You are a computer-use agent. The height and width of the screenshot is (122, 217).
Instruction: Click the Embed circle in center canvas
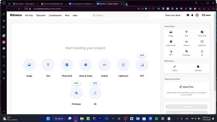pyautogui.click(x=104, y=65)
